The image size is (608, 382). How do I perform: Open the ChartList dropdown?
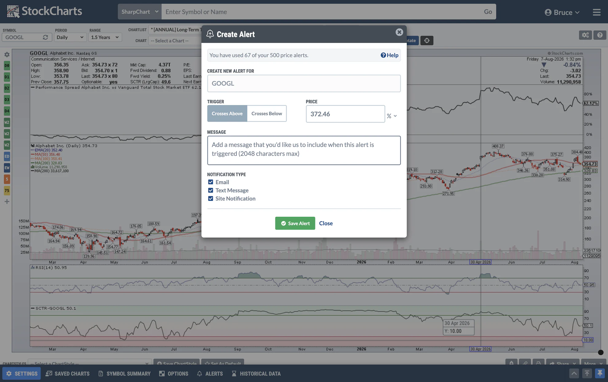(175, 29)
